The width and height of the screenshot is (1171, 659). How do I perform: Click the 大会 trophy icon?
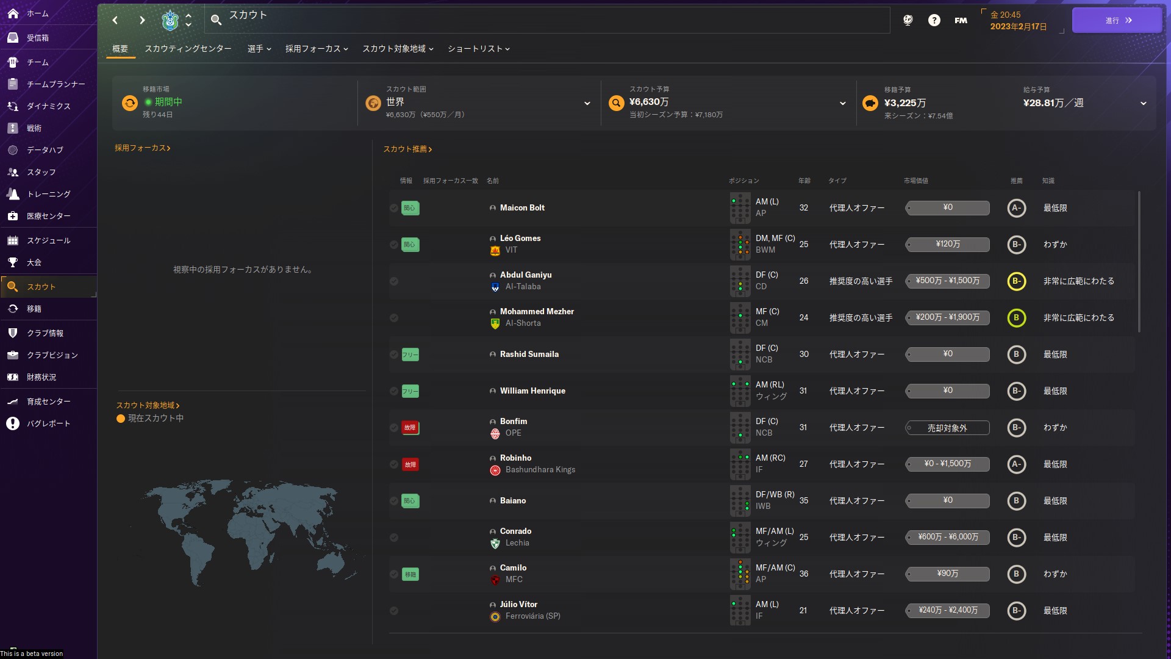pyautogui.click(x=13, y=262)
